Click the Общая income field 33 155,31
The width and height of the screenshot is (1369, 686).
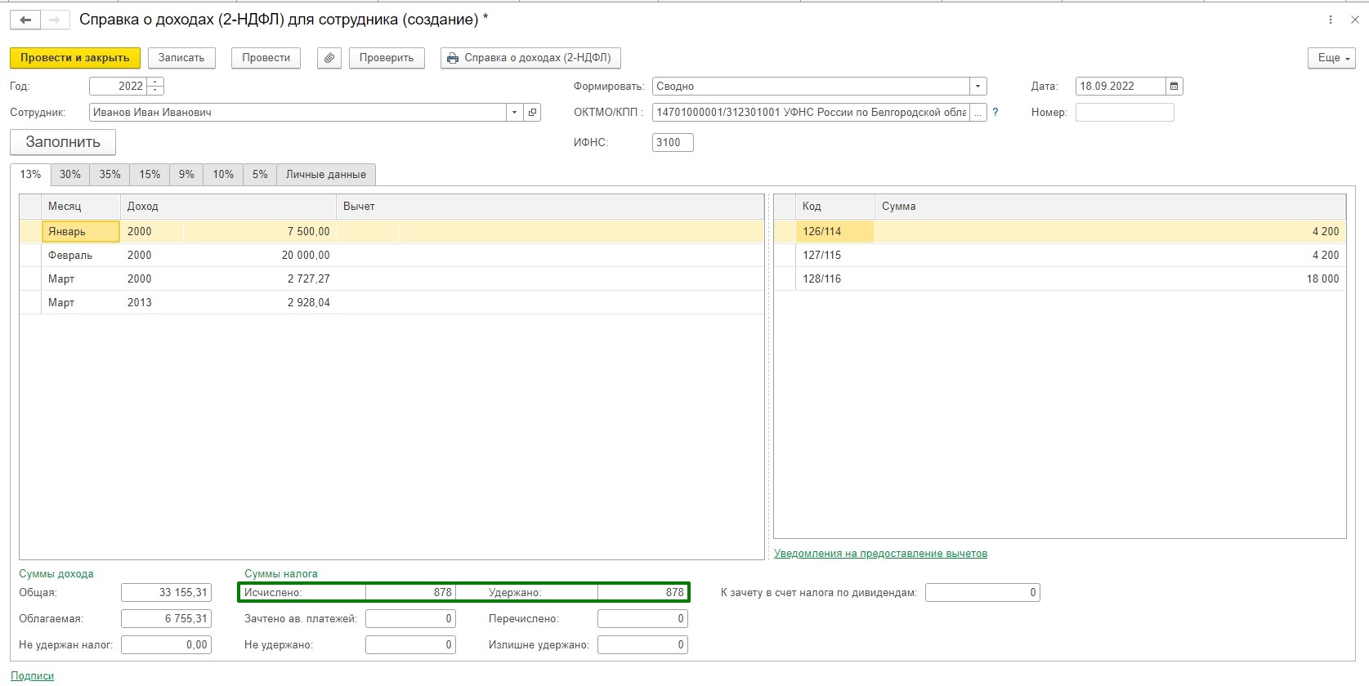click(x=166, y=593)
